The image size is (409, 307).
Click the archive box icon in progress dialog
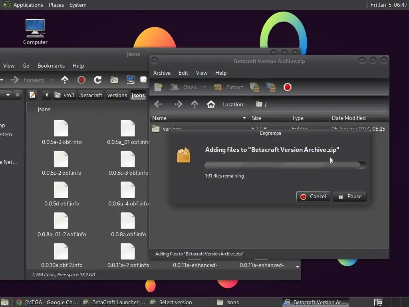pos(183,155)
